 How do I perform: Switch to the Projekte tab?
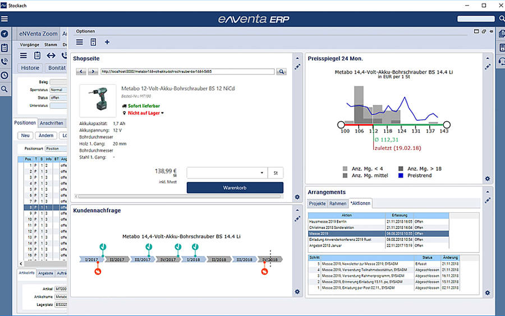coord(317,204)
